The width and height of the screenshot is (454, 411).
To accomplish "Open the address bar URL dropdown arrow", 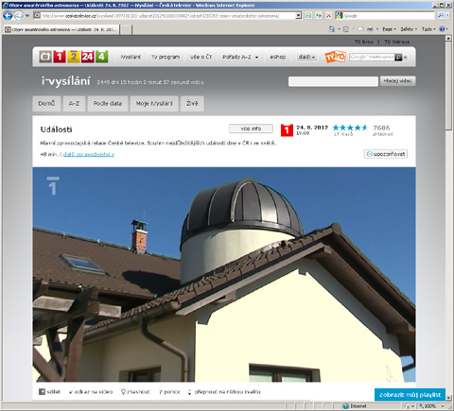I will pyautogui.click(x=298, y=15).
